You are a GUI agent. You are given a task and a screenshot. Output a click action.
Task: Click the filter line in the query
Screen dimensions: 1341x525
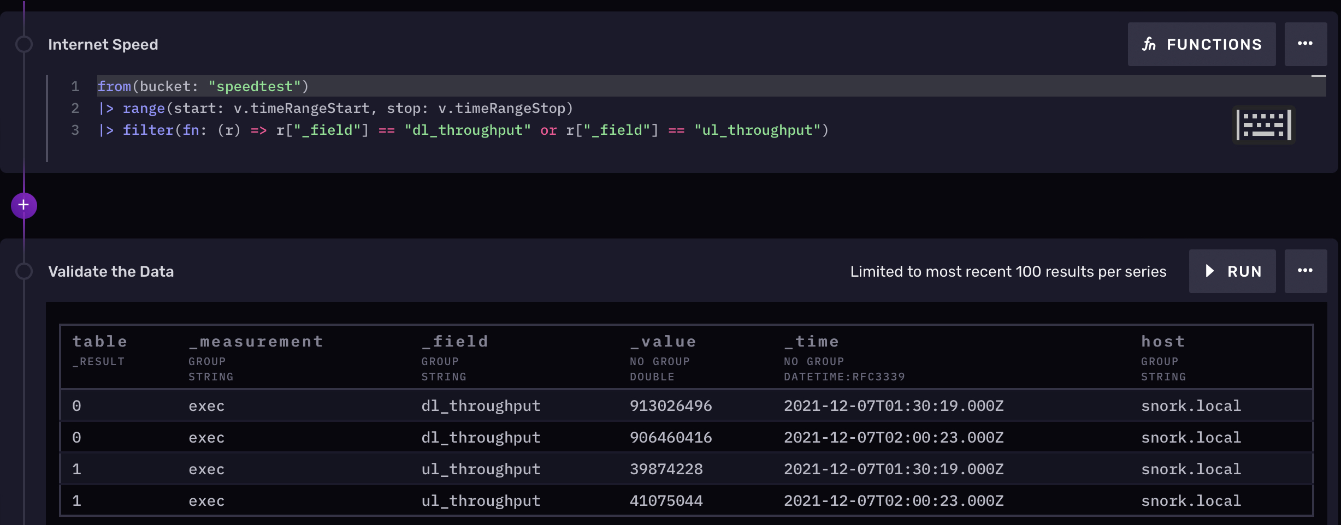(x=463, y=130)
